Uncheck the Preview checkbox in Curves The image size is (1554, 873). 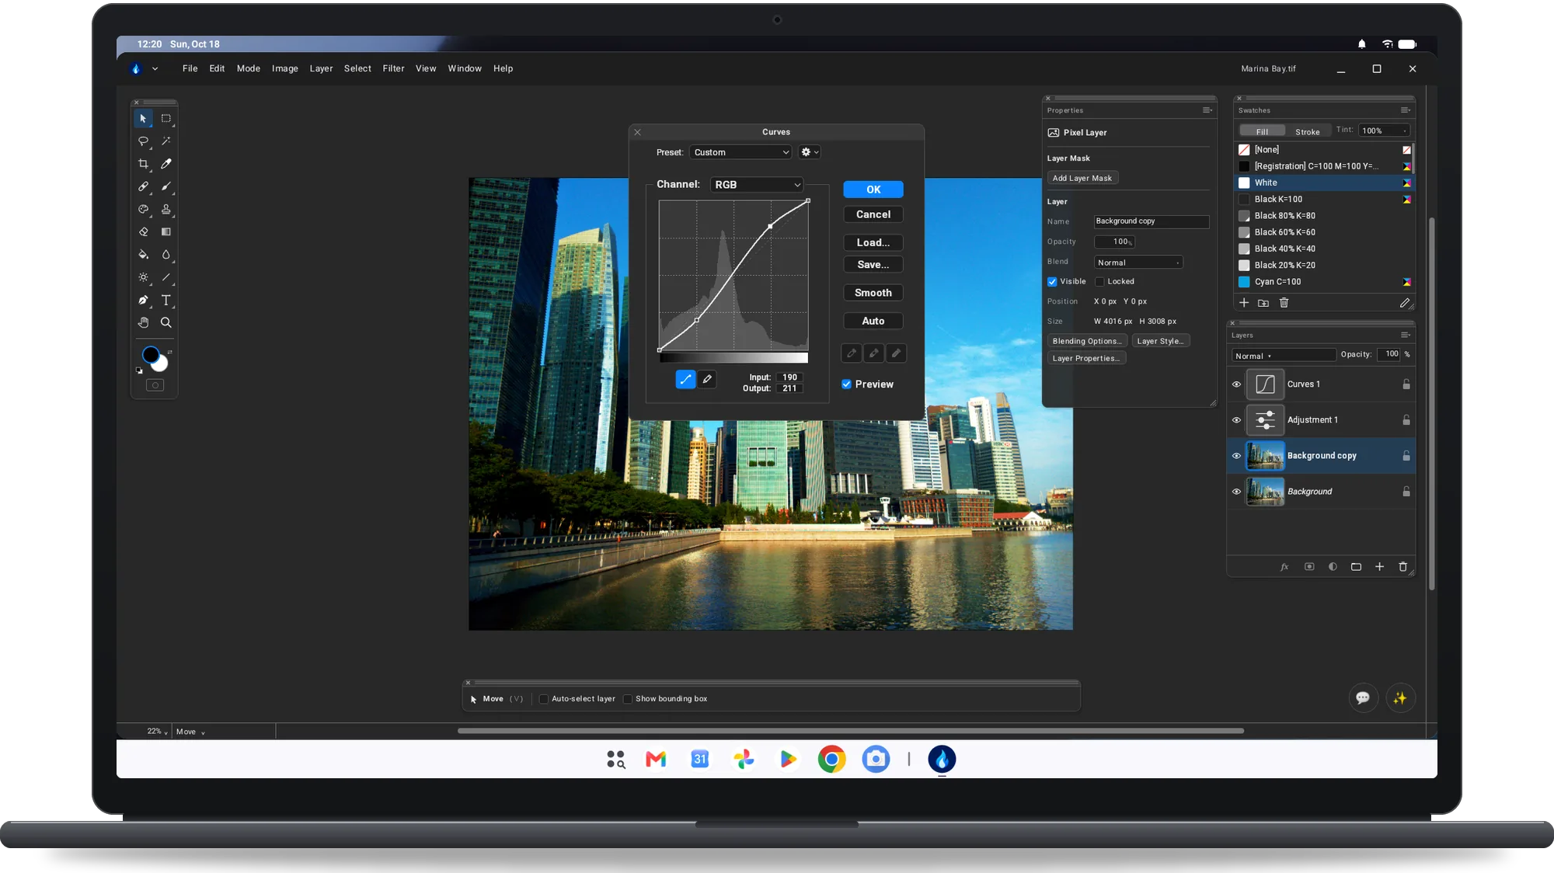(846, 384)
